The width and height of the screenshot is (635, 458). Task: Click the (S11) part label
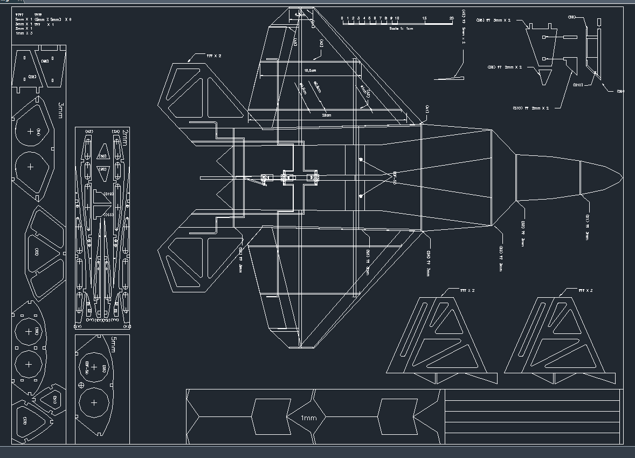point(55,400)
